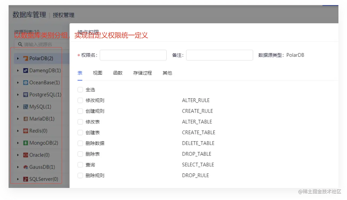
Task: Expand the GaussDB(1) tree node arrow
Action: point(18,167)
